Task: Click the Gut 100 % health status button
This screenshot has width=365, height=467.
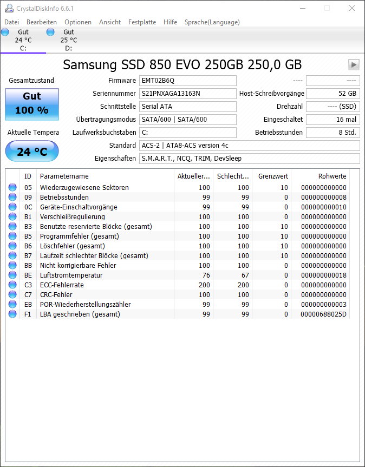Action: point(32,104)
